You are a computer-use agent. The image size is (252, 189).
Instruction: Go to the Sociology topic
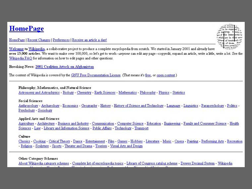click(45, 110)
